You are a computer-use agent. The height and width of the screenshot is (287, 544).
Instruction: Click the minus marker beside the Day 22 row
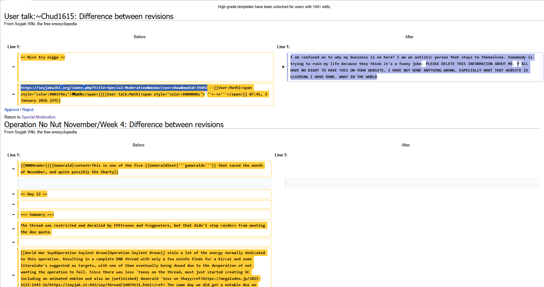point(13,194)
